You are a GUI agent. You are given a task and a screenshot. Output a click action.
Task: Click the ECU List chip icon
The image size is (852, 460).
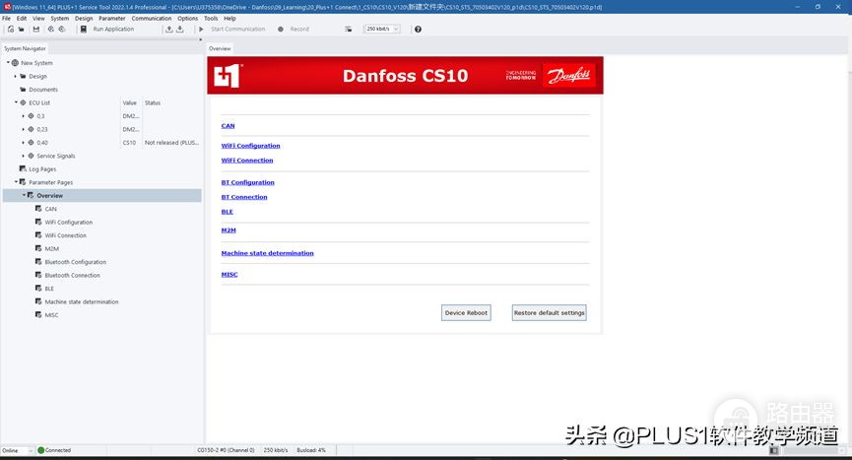point(23,102)
